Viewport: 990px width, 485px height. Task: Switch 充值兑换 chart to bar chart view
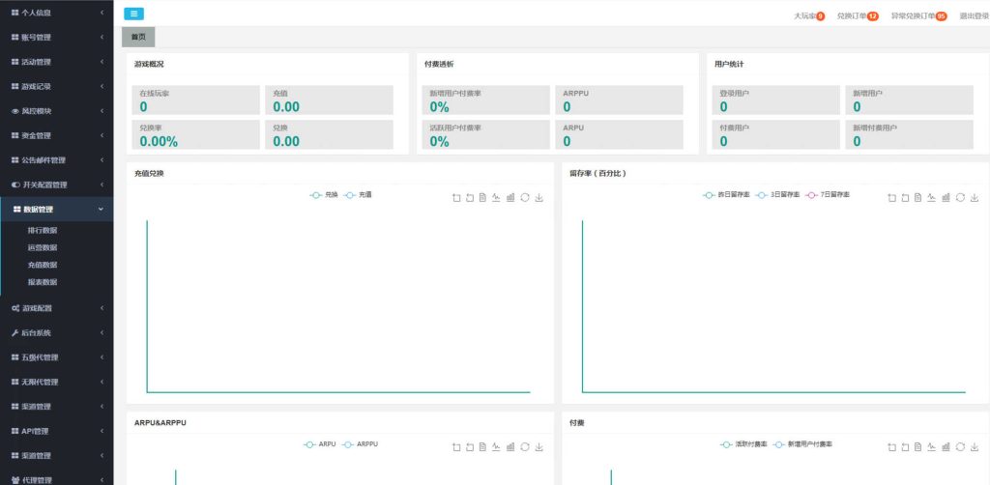tap(510, 197)
